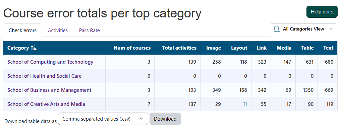Select the 11 layout errors cell
Image resolution: width=343 pixels, height=129 pixels.
click(x=238, y=104)
